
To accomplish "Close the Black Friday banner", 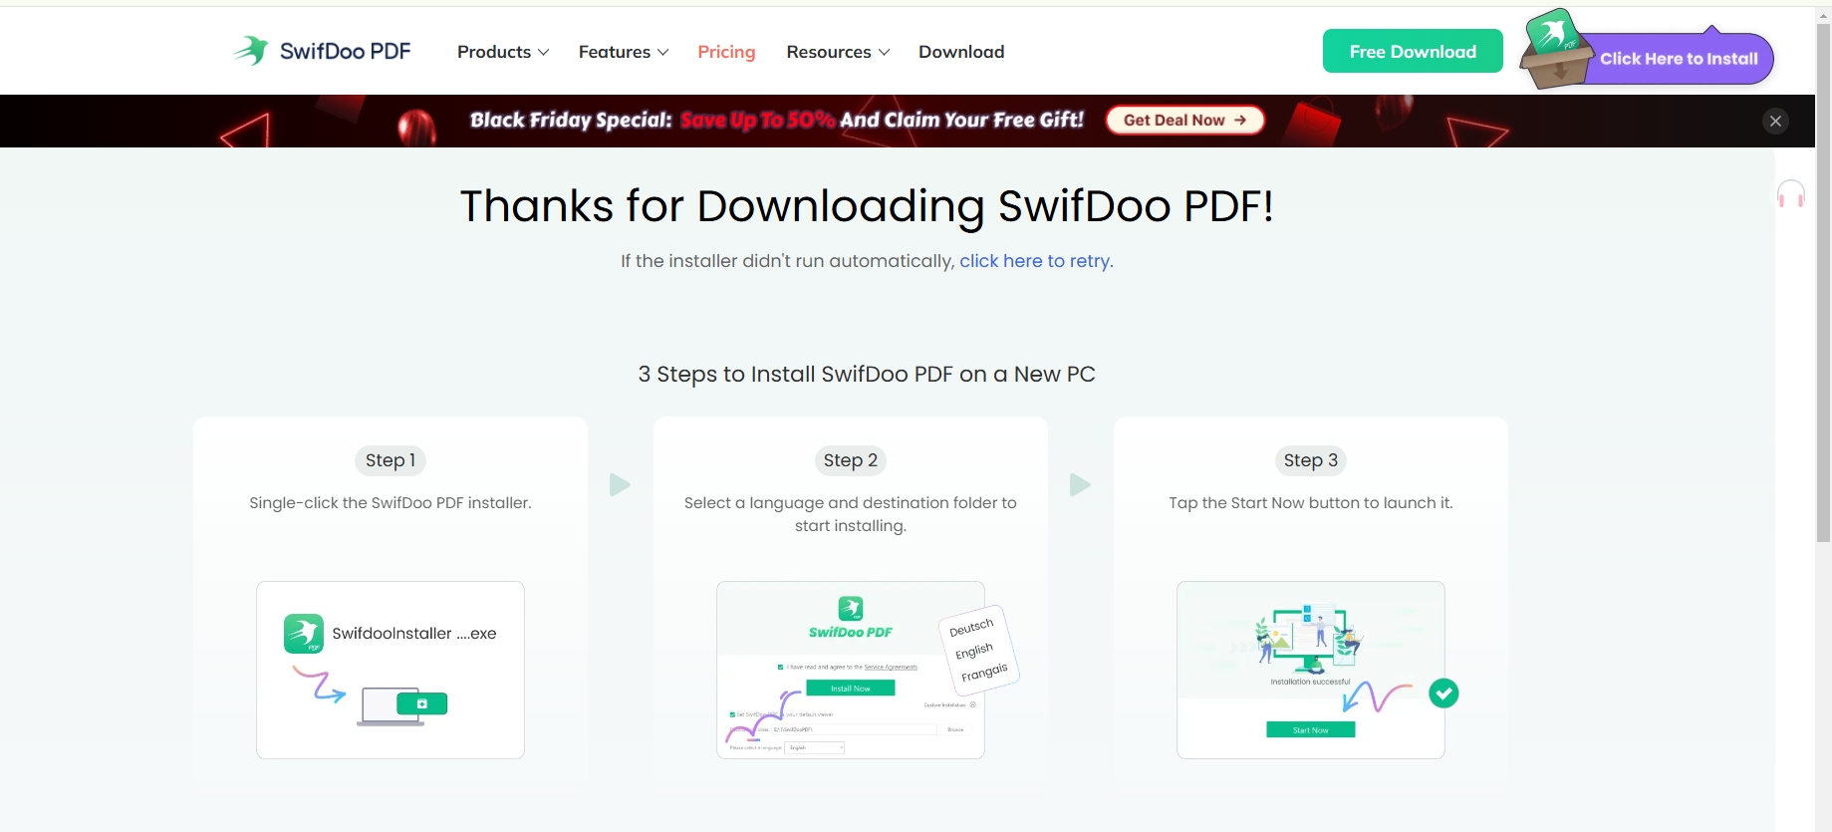I will [x=1775, y=121].
